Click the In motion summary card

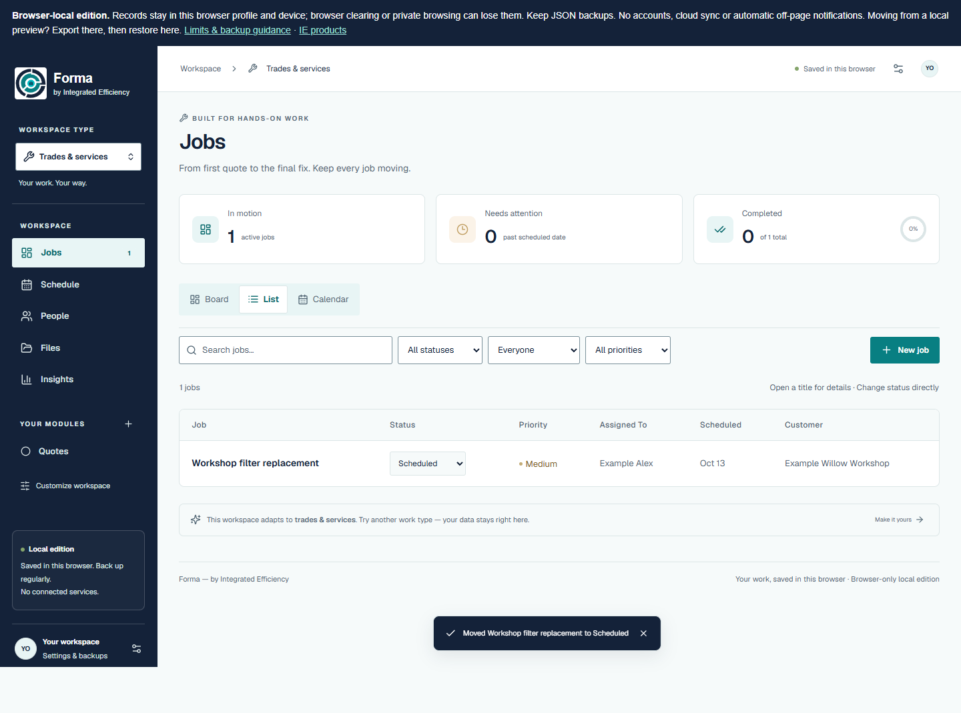tap(302, 229)
